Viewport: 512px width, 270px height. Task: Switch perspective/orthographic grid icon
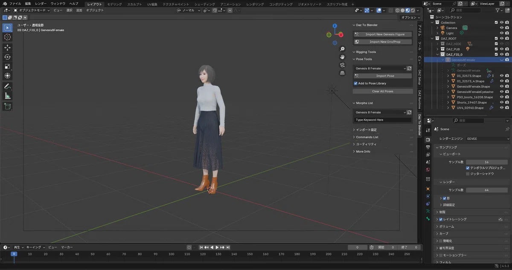click(342, 73)
